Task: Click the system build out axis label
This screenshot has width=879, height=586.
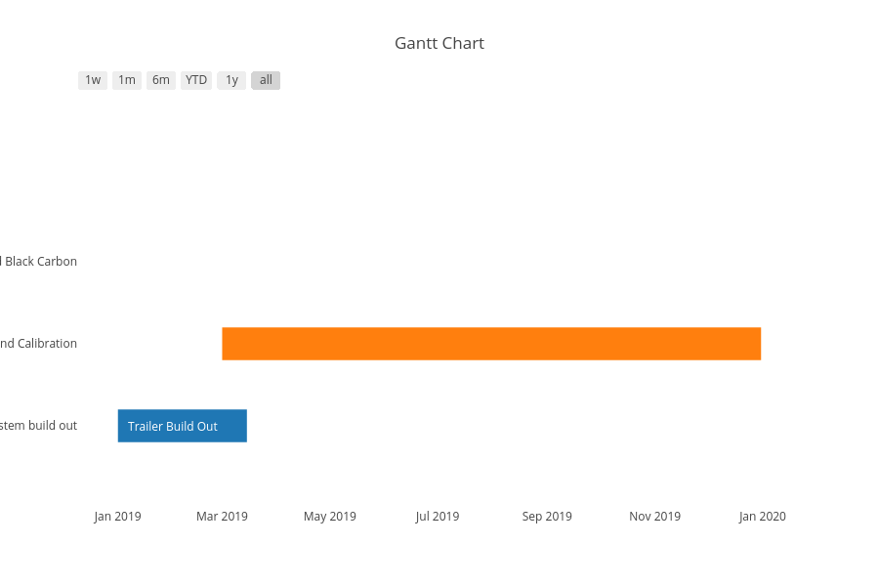Action: [39, 426]
